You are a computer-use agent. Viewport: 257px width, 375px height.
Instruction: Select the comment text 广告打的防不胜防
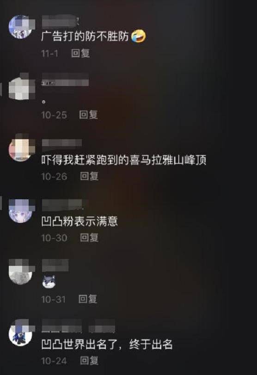(x=85, y=37)
